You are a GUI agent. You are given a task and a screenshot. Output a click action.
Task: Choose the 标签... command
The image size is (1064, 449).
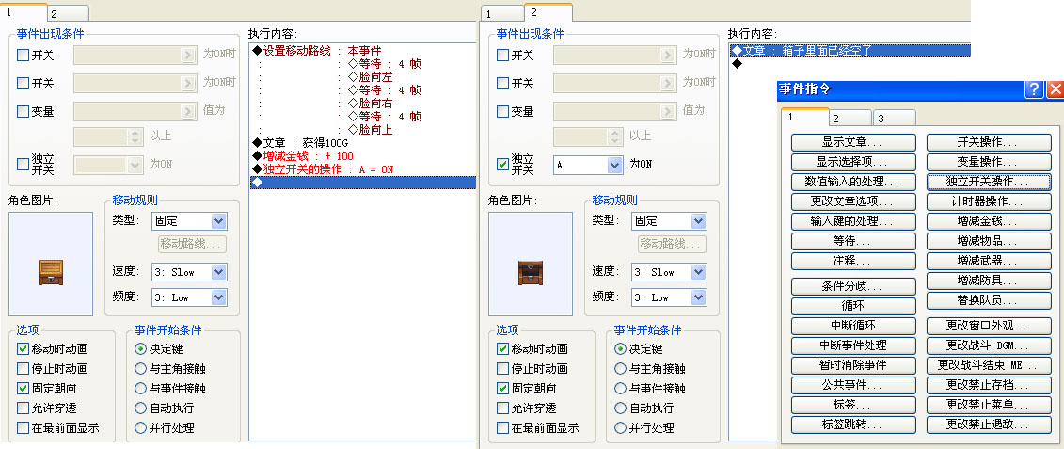(853, 405)
